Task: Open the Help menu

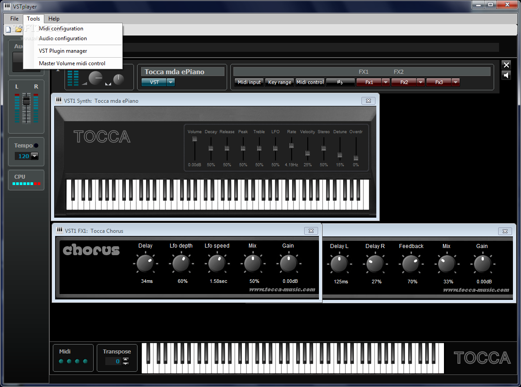Action: (54, 19)
